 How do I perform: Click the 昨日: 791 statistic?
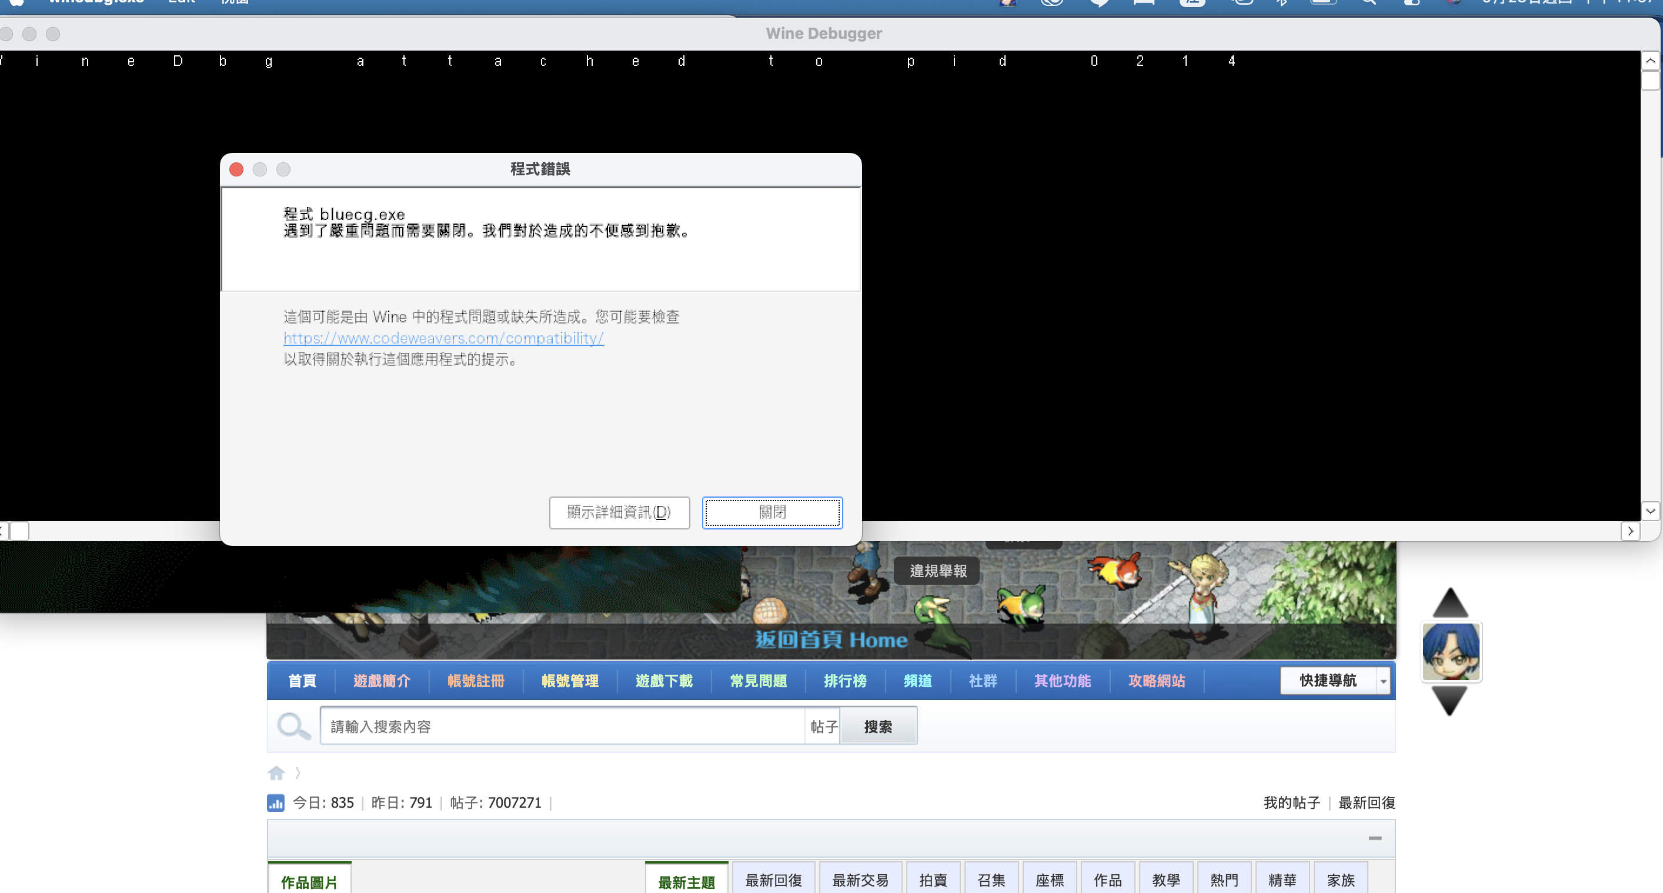(402, 802)
